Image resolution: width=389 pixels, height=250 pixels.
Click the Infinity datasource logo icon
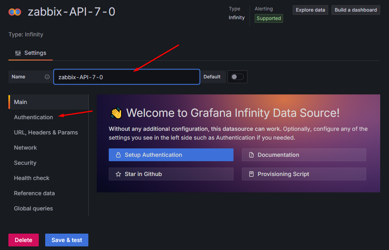pos(15,12)
